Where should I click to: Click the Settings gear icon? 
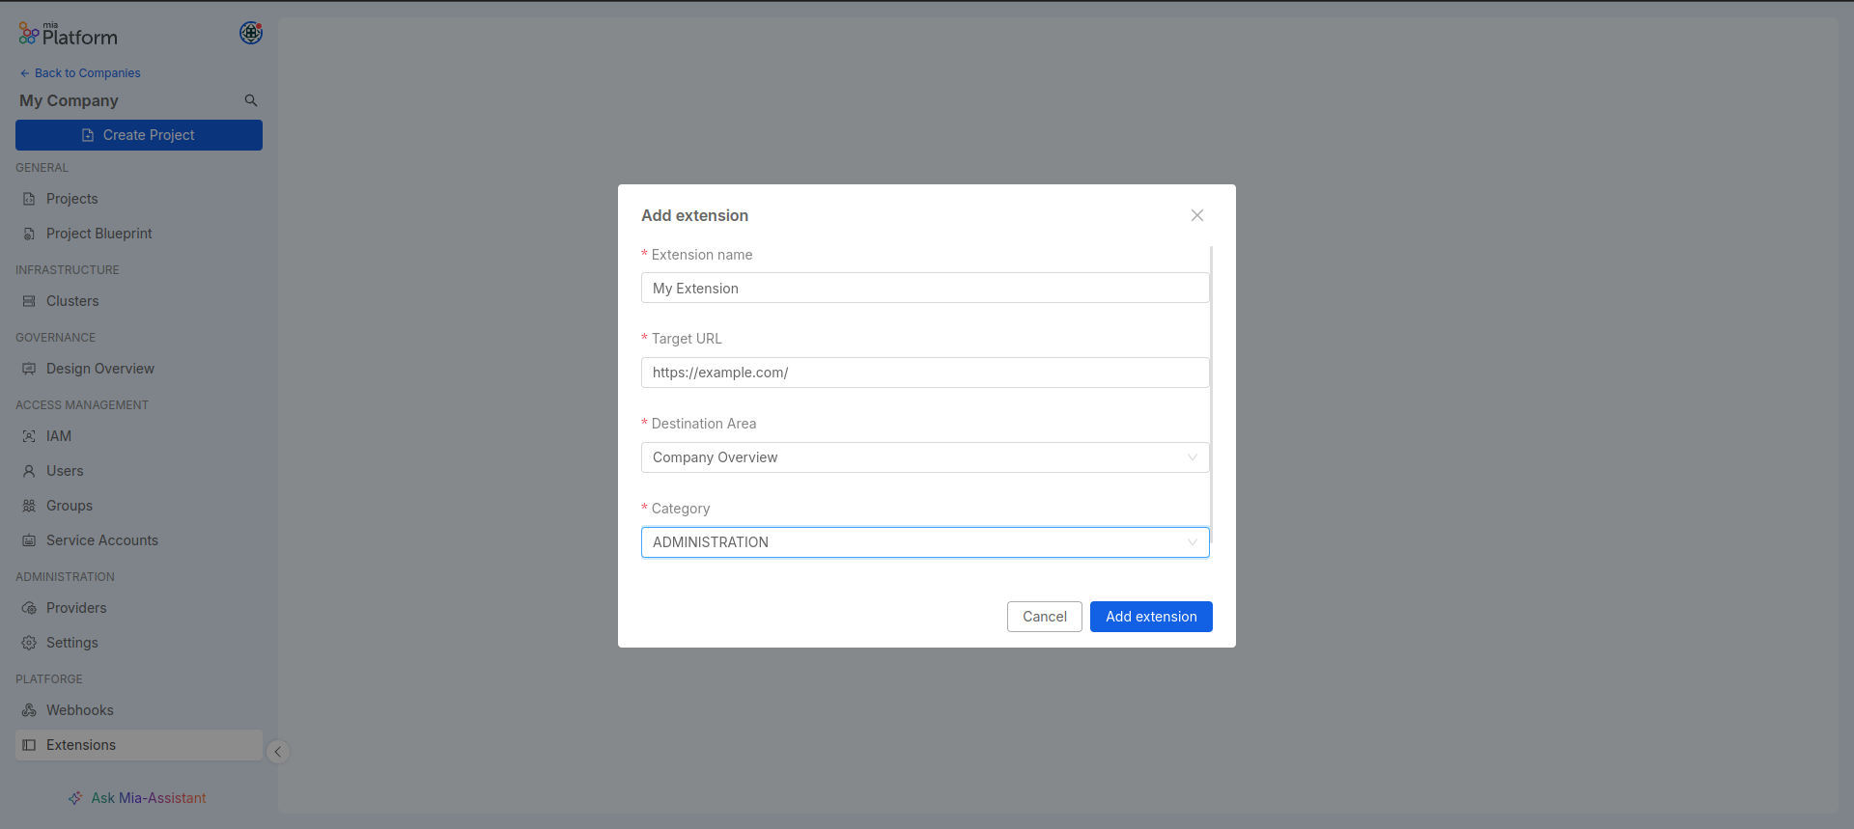29,643
